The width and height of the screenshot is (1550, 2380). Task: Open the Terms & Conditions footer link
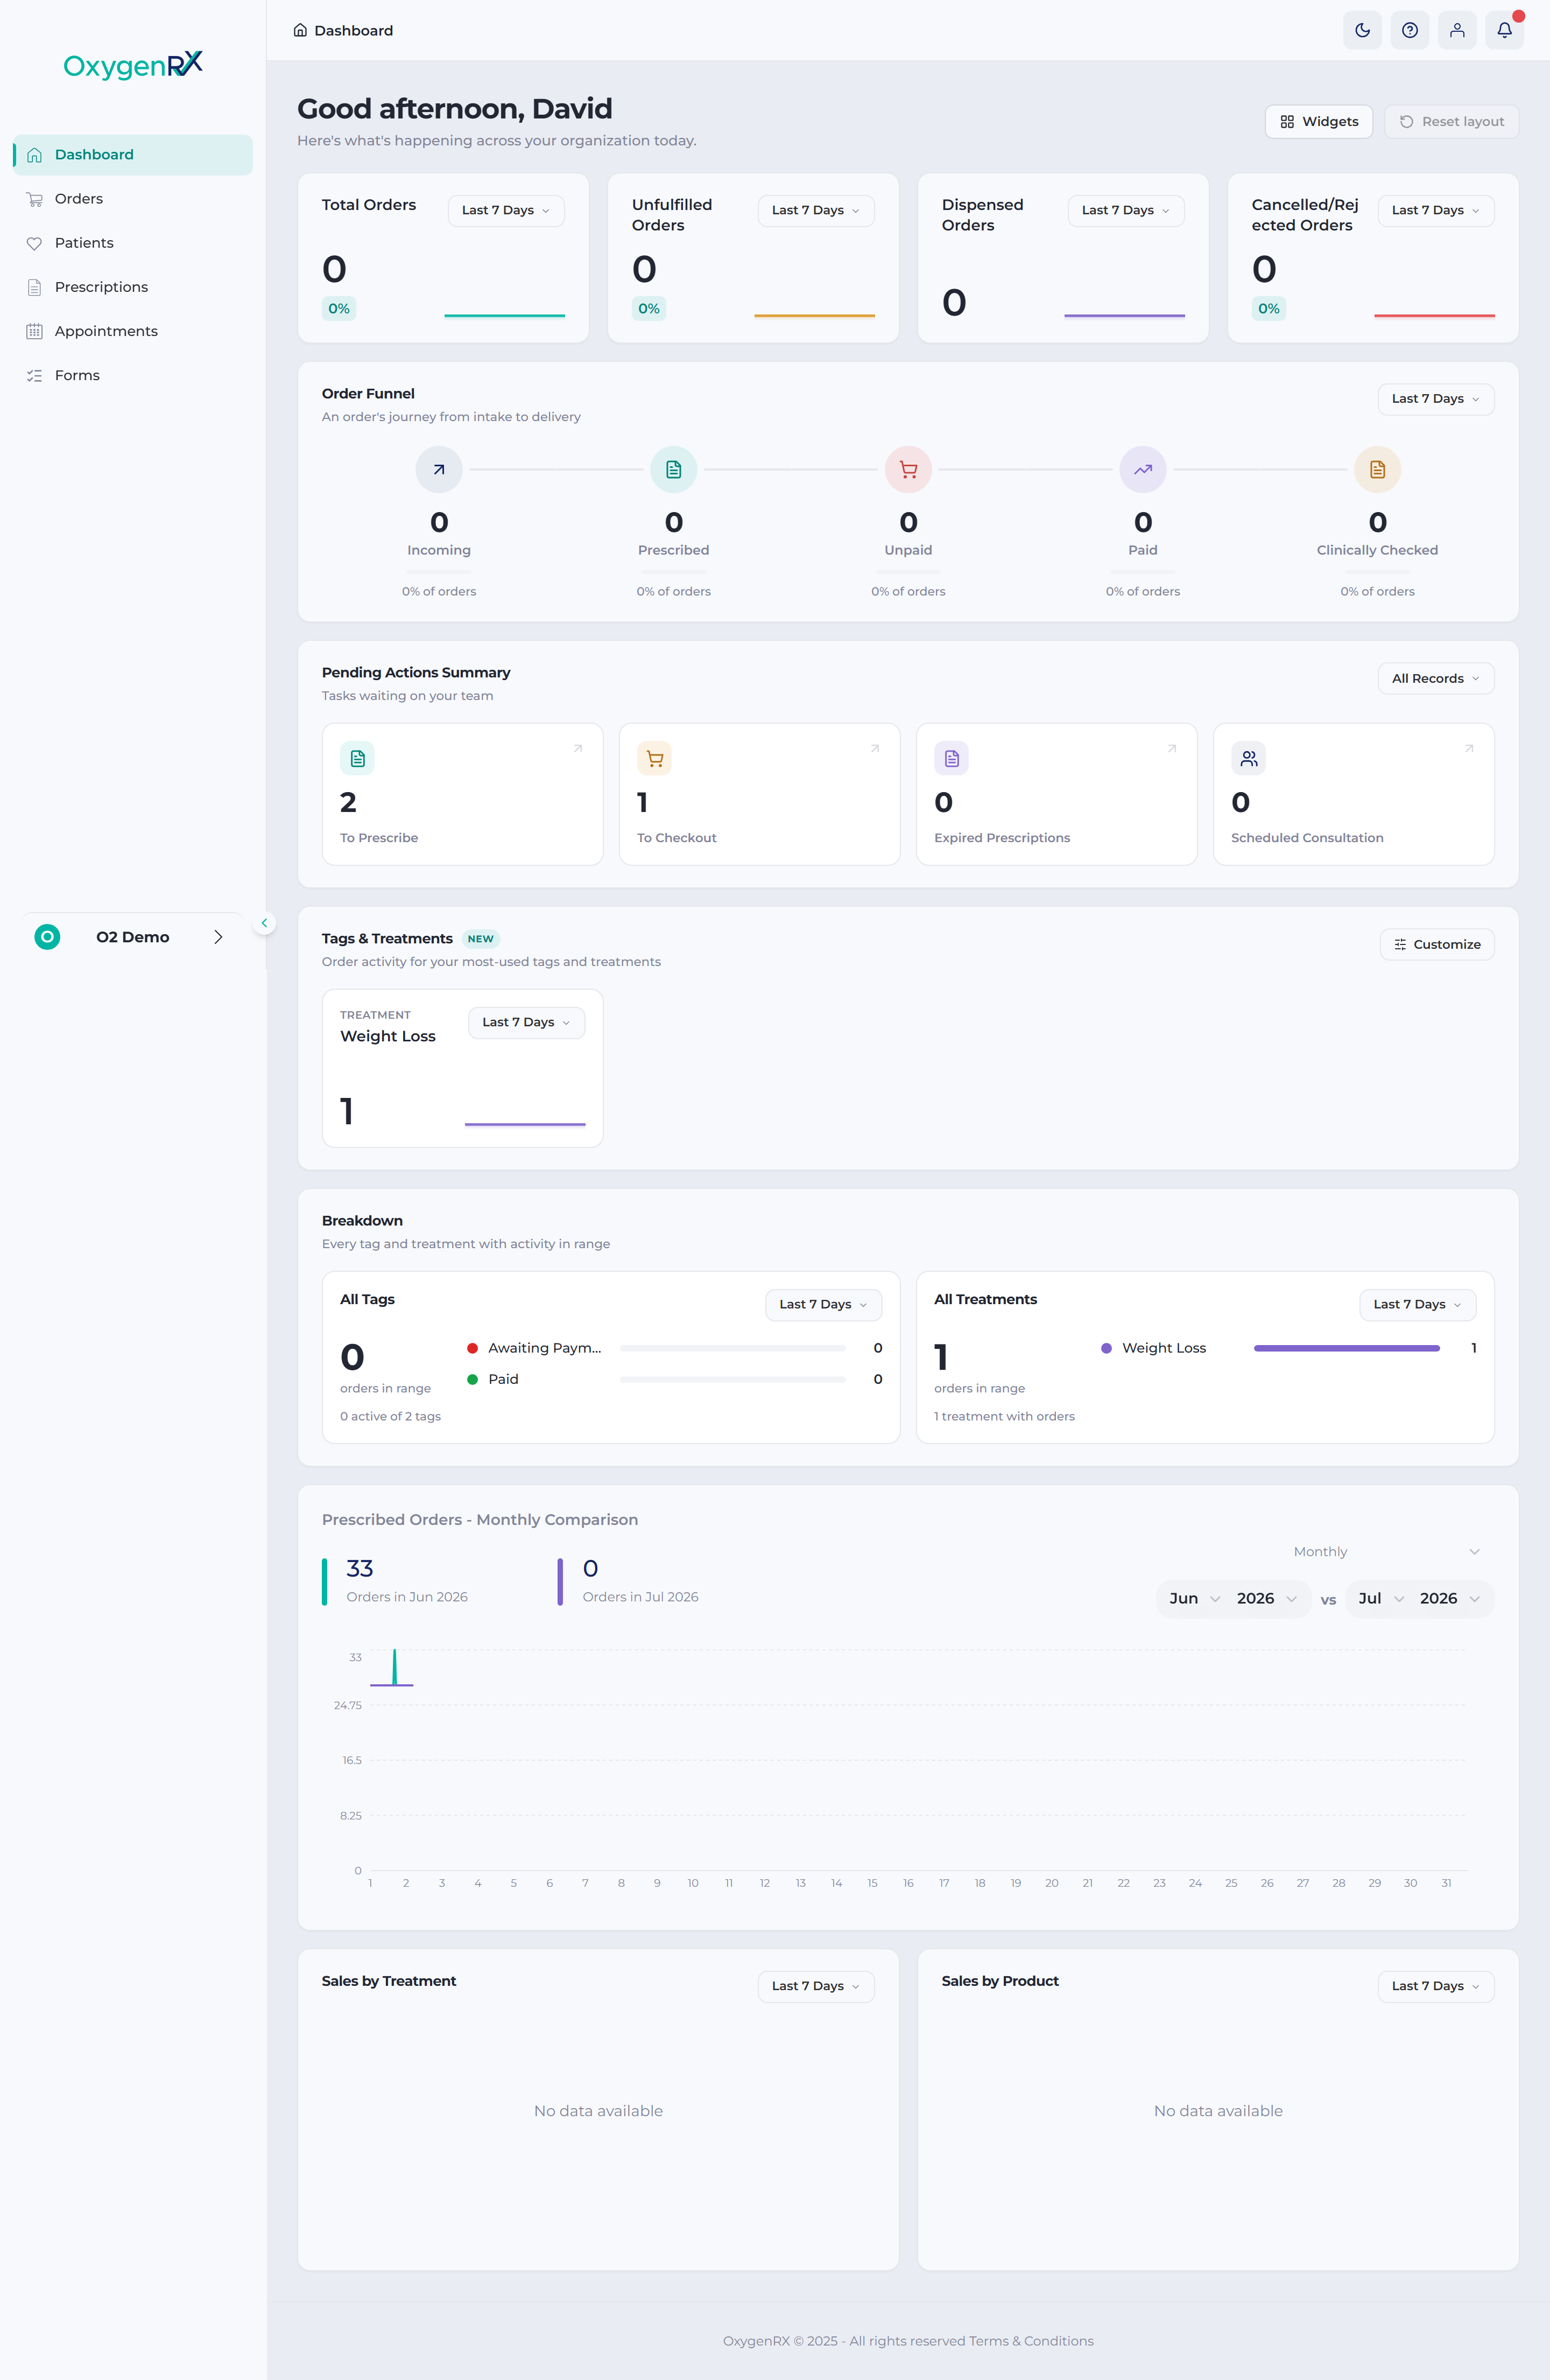(1031, 2341)
